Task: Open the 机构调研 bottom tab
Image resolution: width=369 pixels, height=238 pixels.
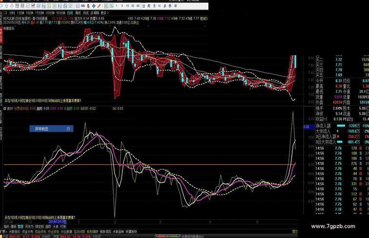Action: [x=92, y=232]
